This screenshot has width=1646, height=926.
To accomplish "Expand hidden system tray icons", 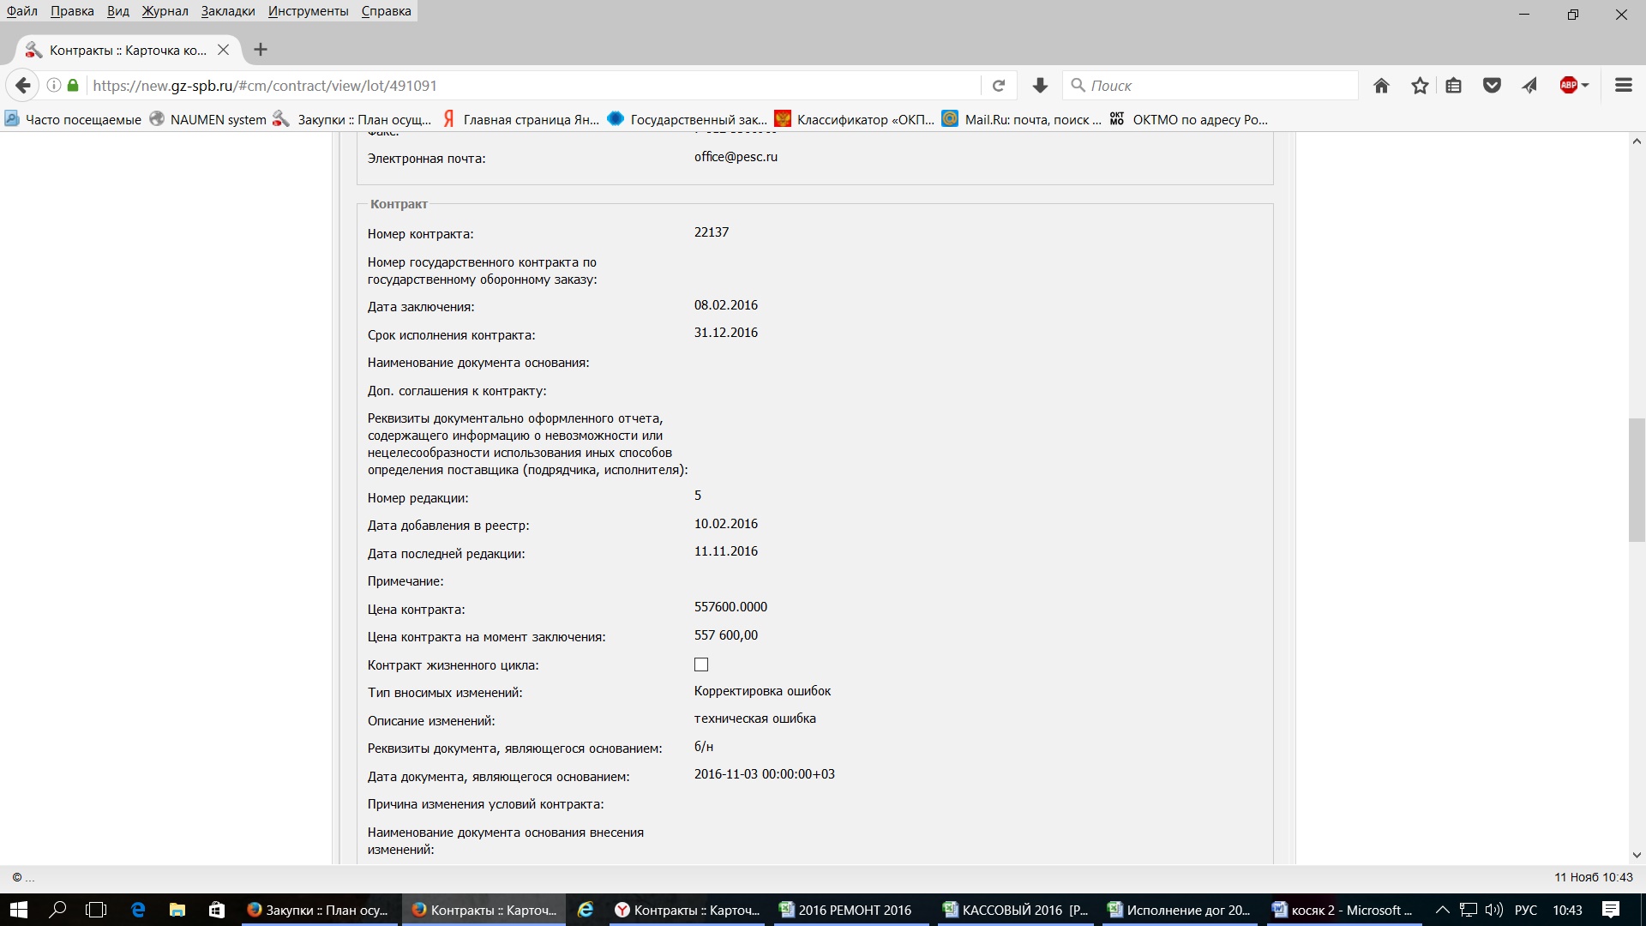I will click(1442, 911).
